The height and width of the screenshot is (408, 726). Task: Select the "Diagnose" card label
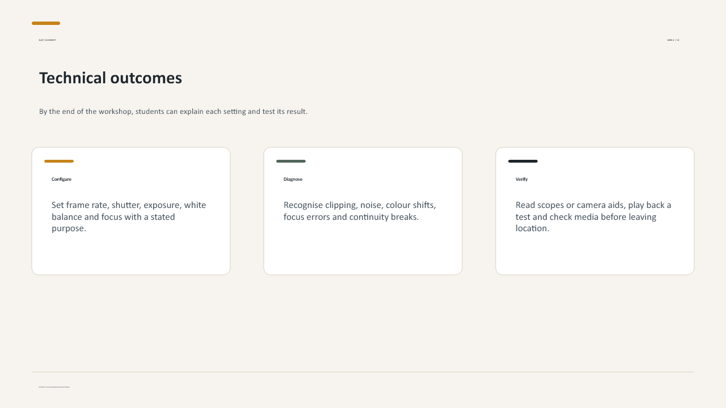click(293, 179)
